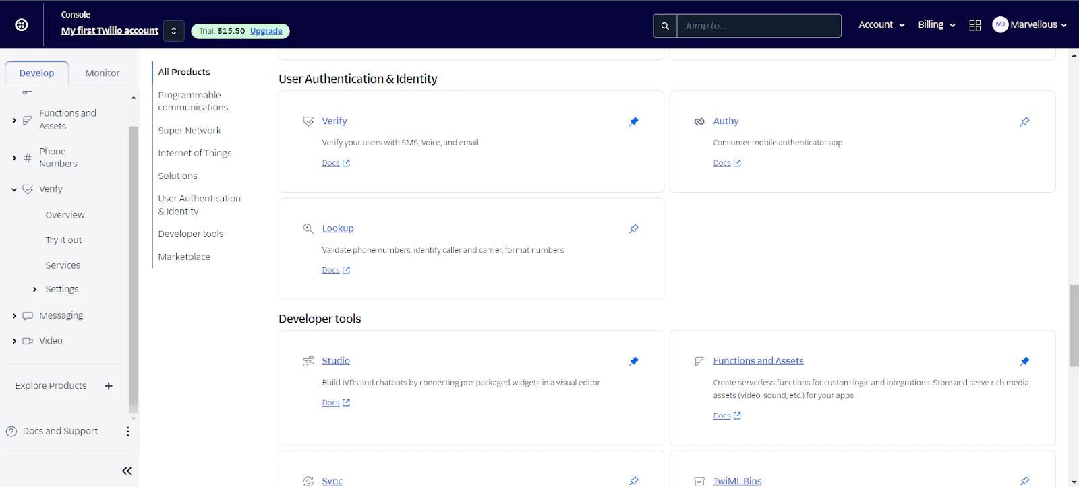Unpin the Studio product
The height and width of the screenshot is (487, 1079).
[634, 362]
